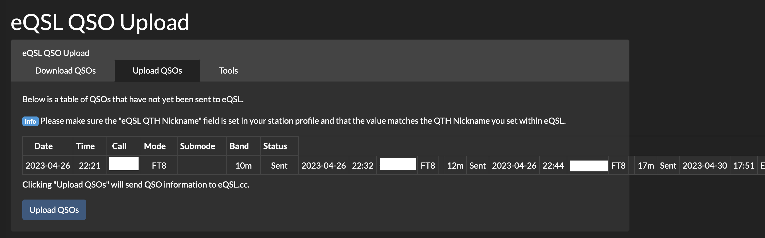Sort the table by the Call column
The height and width of the screenshot is (238, 765).
119,146
